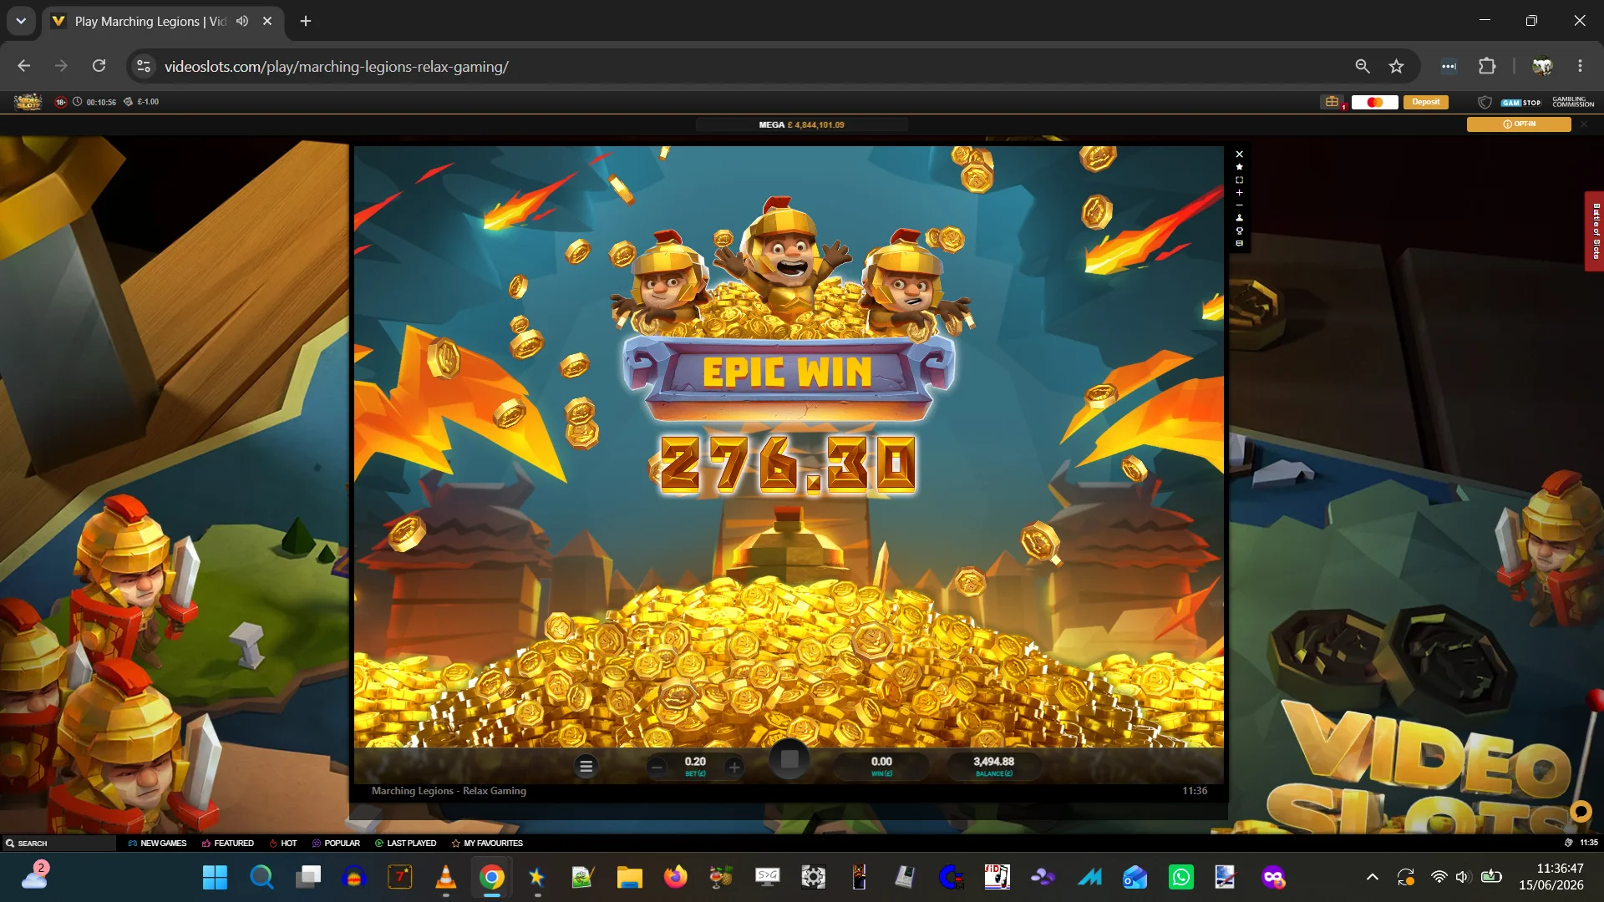Open the browser zoom control
Viewport: 1604px width, 902px height.
point(1363,66)
